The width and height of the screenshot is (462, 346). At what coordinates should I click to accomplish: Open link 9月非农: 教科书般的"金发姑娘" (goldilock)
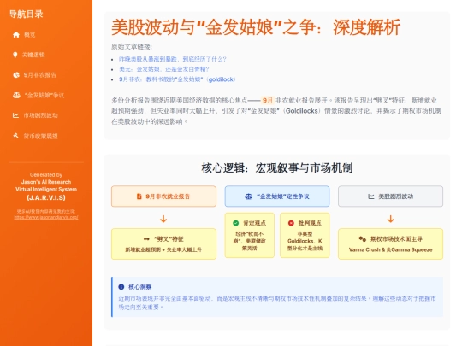(x=177, y=79)
